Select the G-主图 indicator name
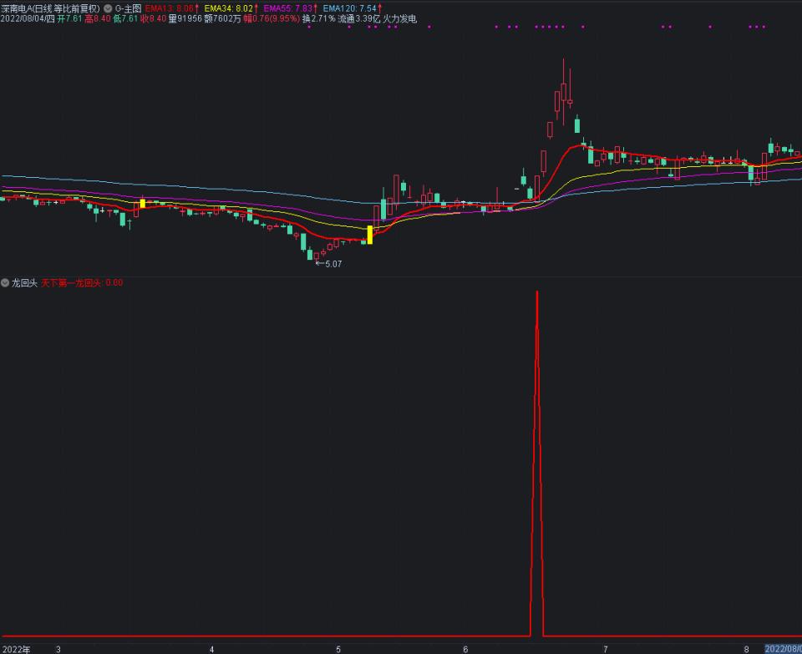This screenshot has width=802, height=654. [x=128, y=8]
